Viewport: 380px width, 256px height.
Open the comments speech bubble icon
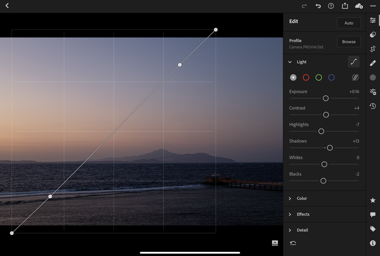[373, 214]
